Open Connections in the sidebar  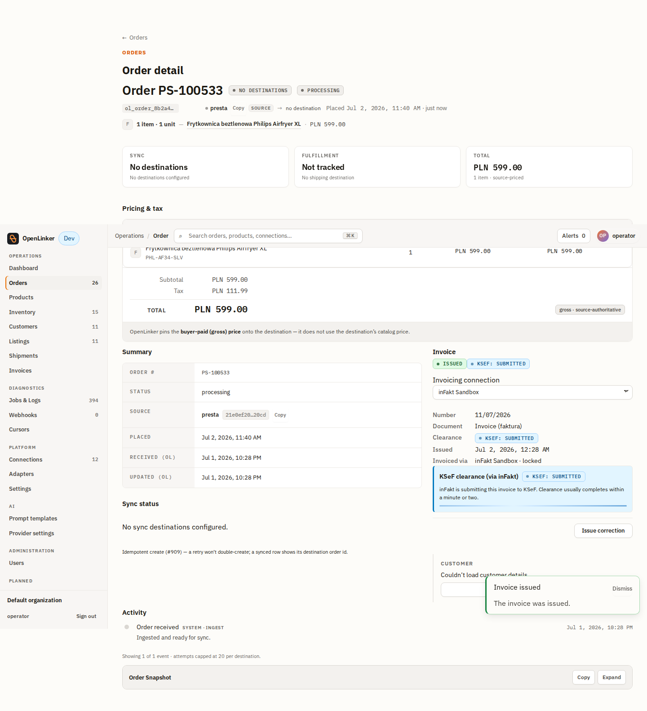[x=53, y=460]
